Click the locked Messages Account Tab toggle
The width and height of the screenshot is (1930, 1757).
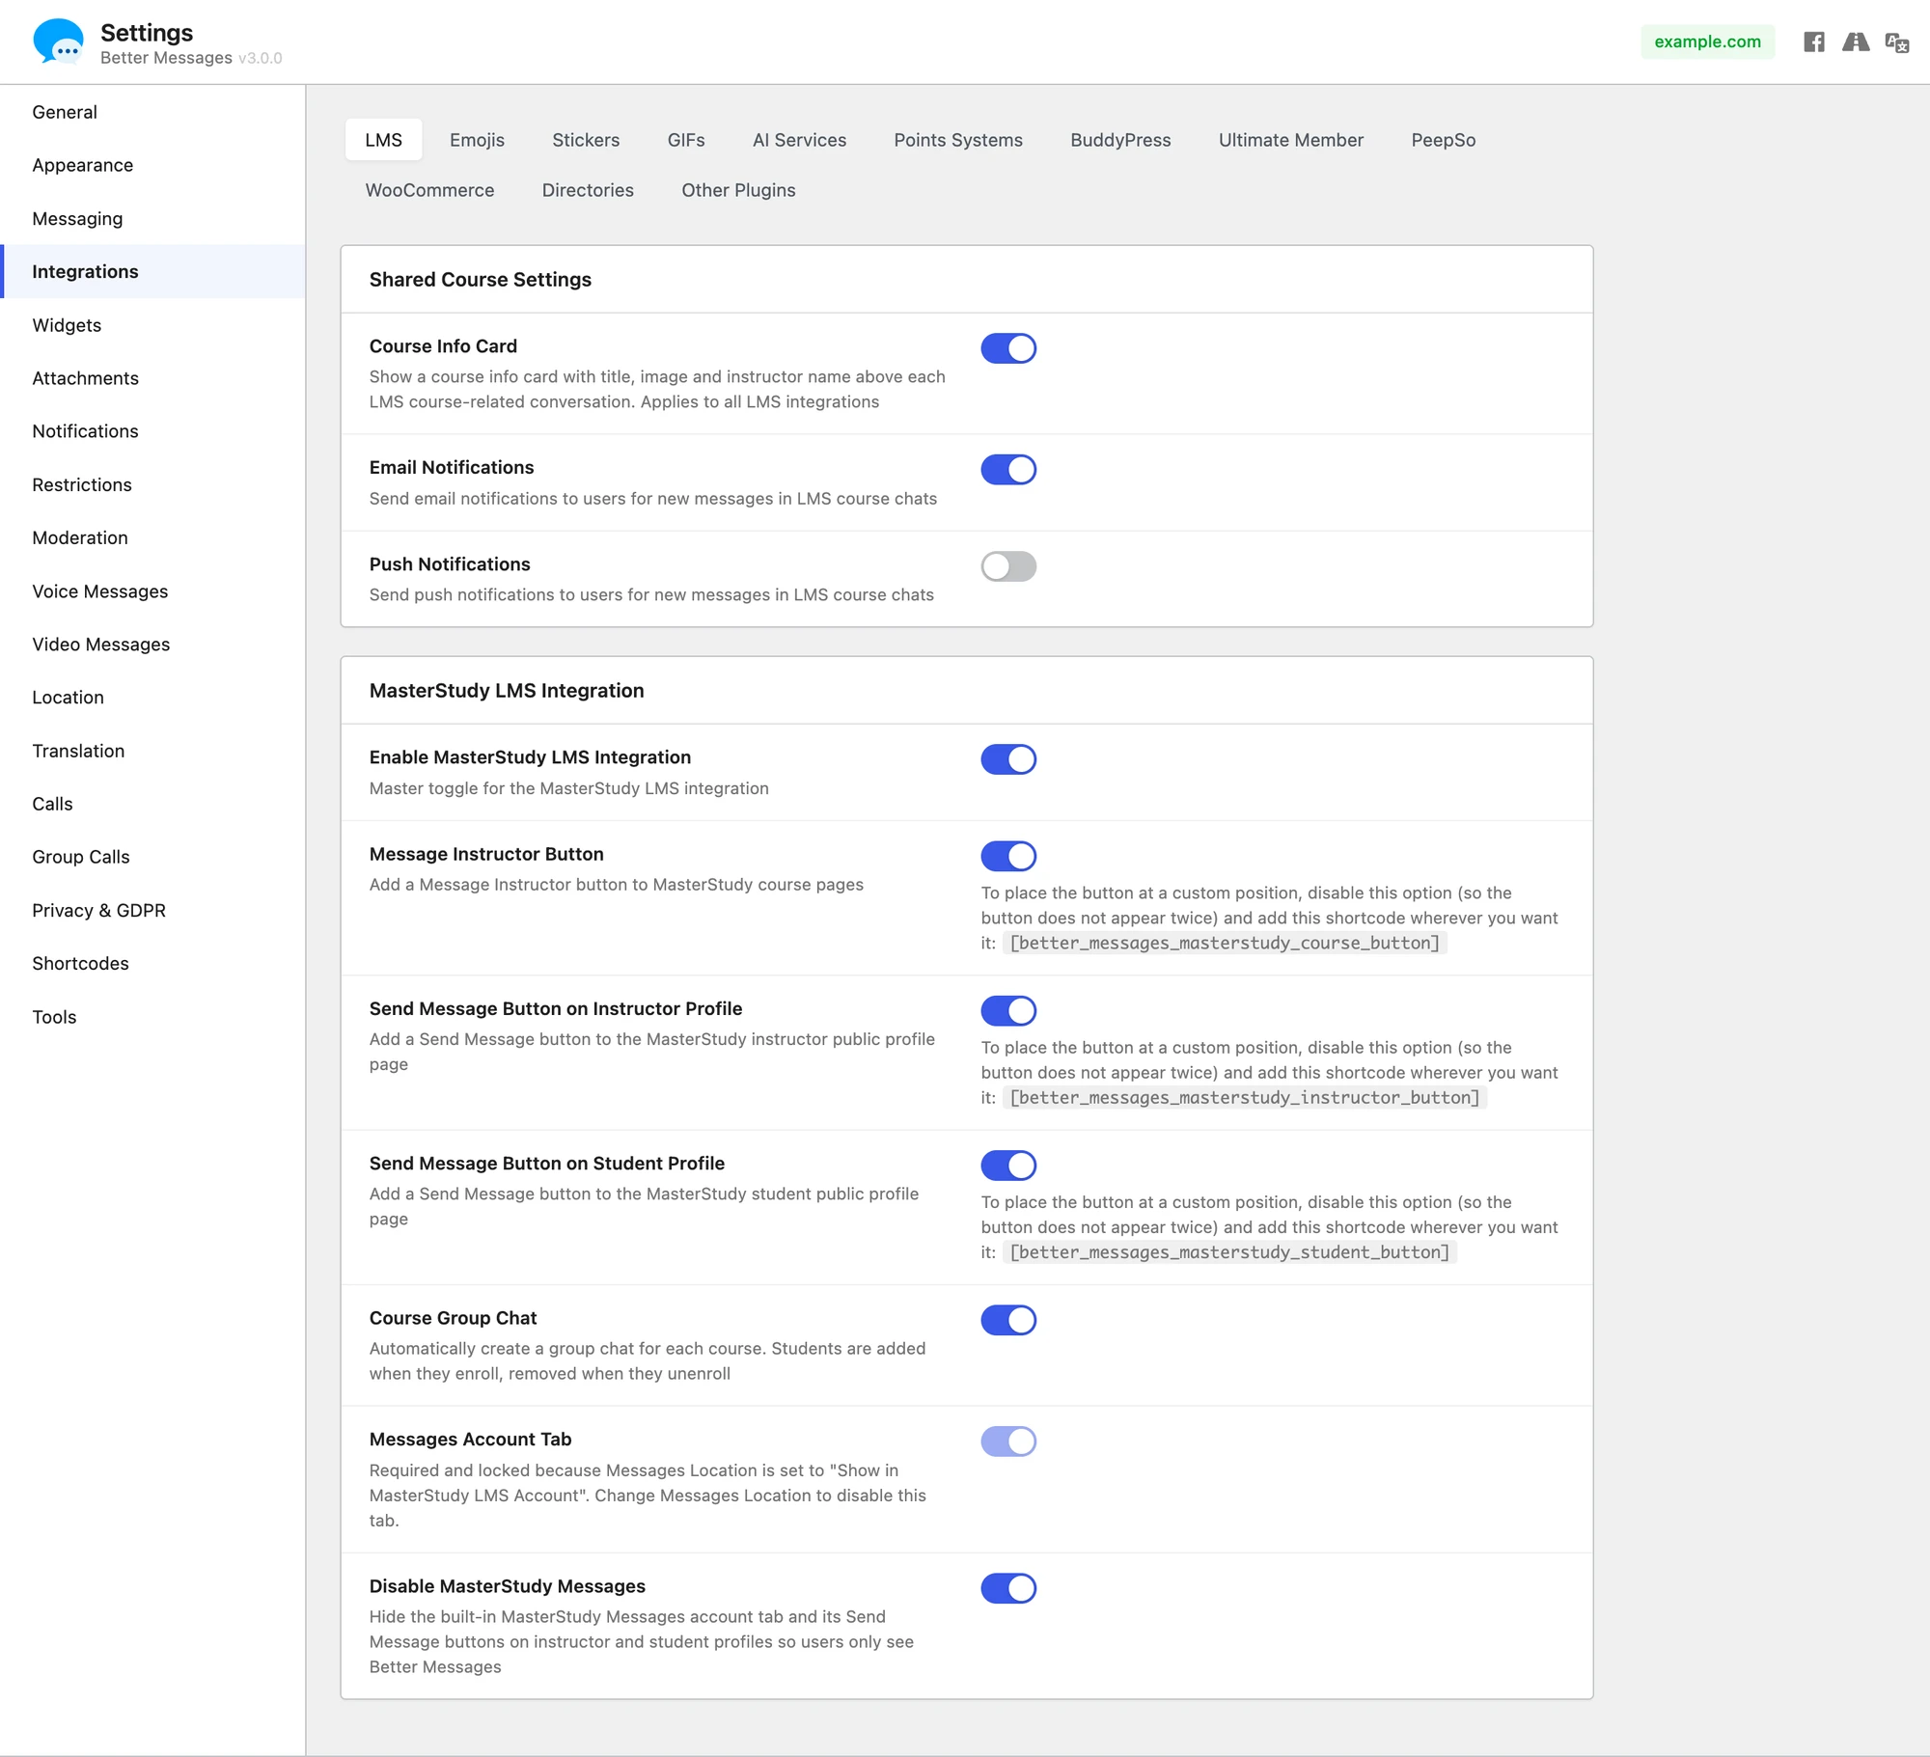pyautogui.click(x=1008, y=1441)
